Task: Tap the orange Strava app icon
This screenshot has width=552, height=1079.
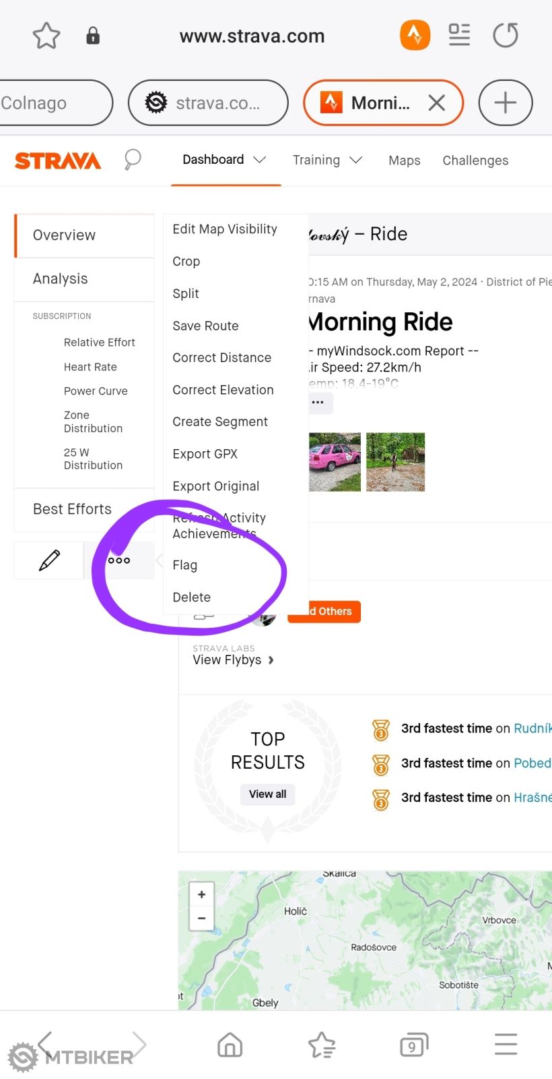Action: pos(415,35)
